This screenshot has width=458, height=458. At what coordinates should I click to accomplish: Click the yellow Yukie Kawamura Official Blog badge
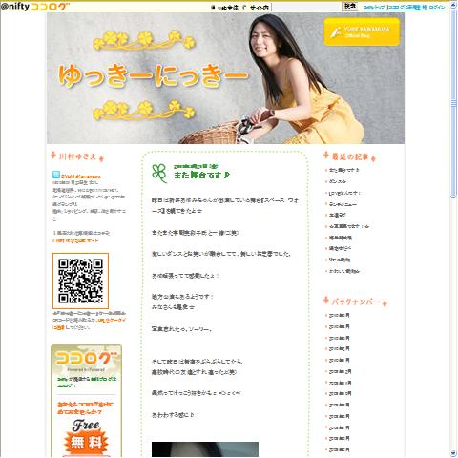click(x=362, y=31)
